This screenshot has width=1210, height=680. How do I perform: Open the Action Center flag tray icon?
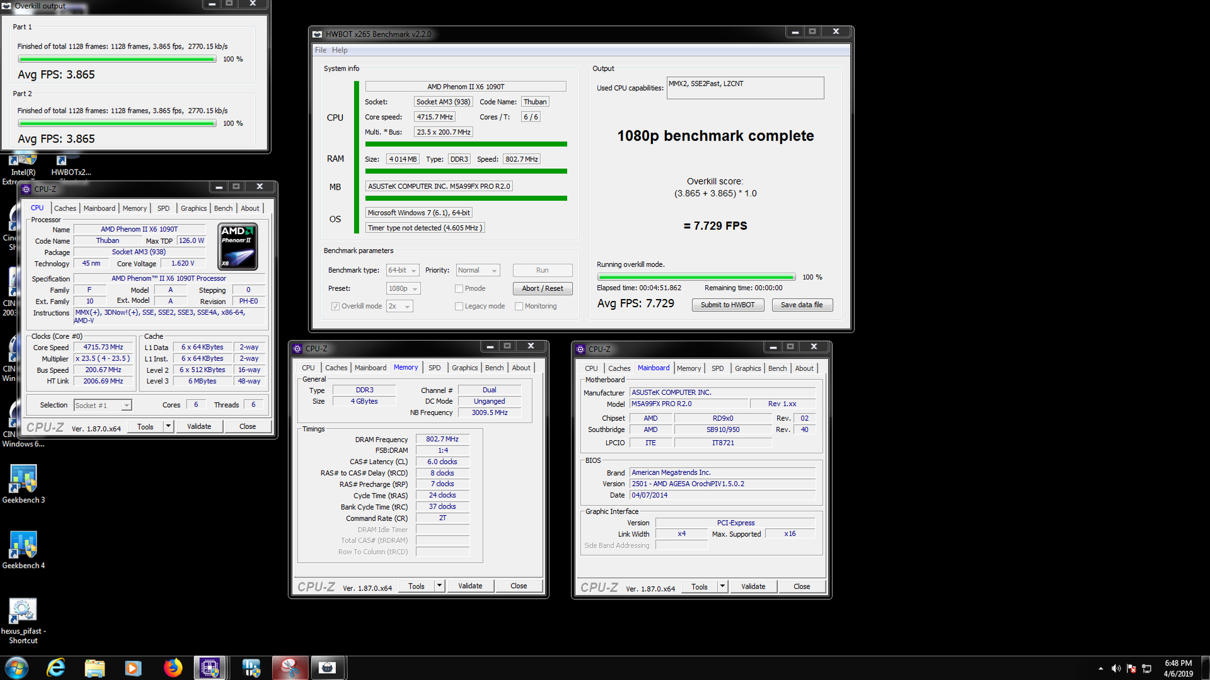(1131, 668)
